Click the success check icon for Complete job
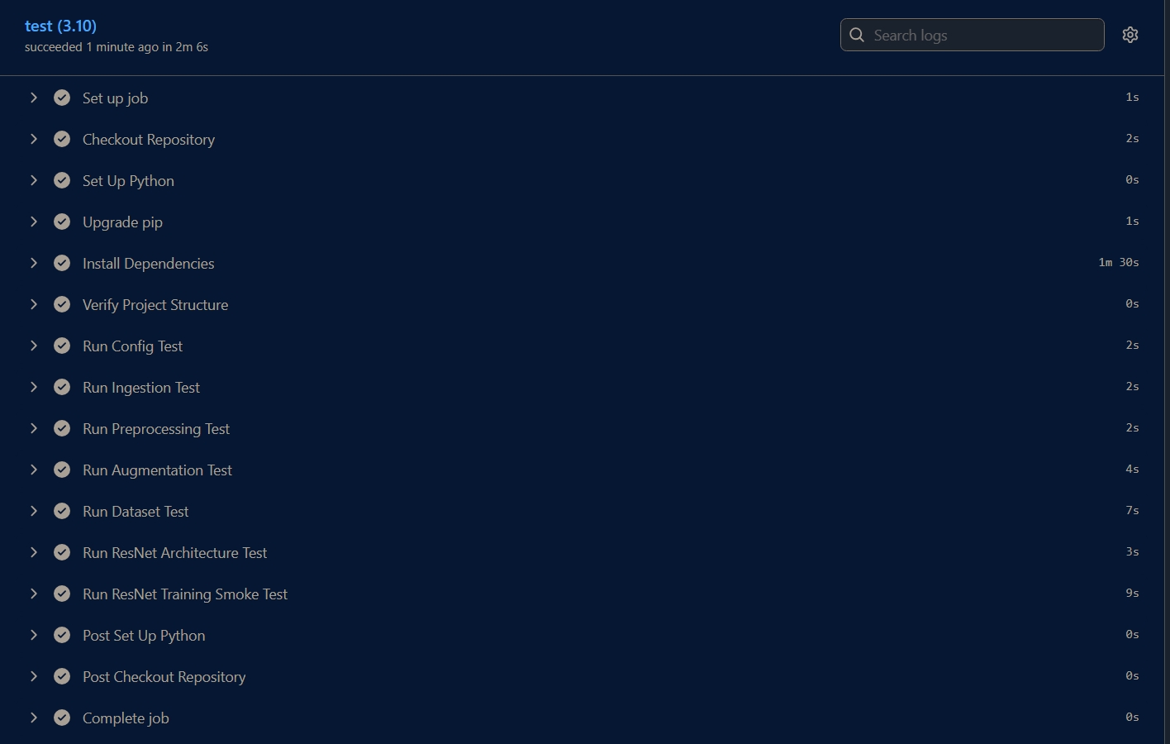This screenshot has height=744, width=1170. (62, 718)
